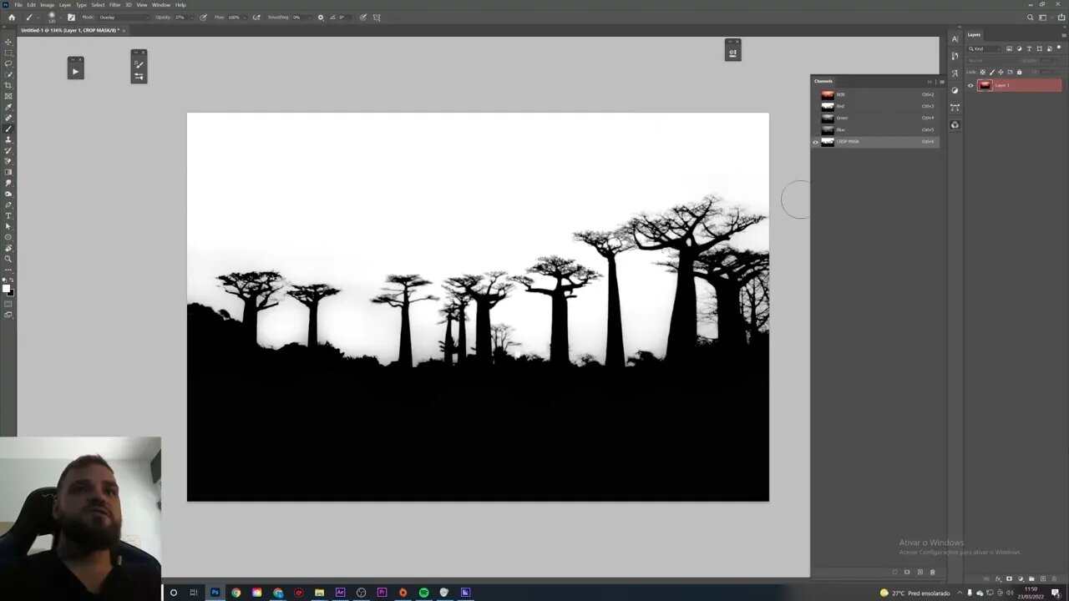
Task: Click the symmetry paint butterfly icon
Action: coord(377,17)
